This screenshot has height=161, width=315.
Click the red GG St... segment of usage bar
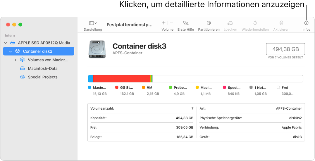pos(122,79)
